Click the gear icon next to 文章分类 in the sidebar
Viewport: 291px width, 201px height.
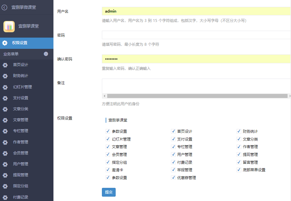pyautogui.click(x=5, y=109)
